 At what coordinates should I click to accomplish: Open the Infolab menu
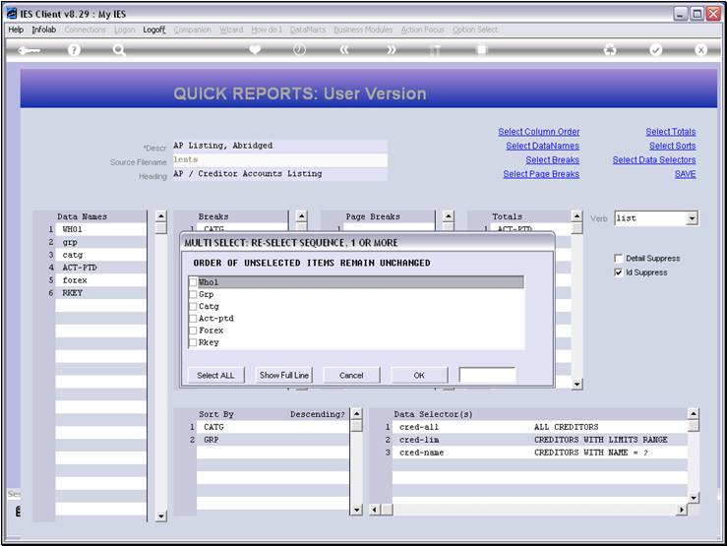(43, 30)
